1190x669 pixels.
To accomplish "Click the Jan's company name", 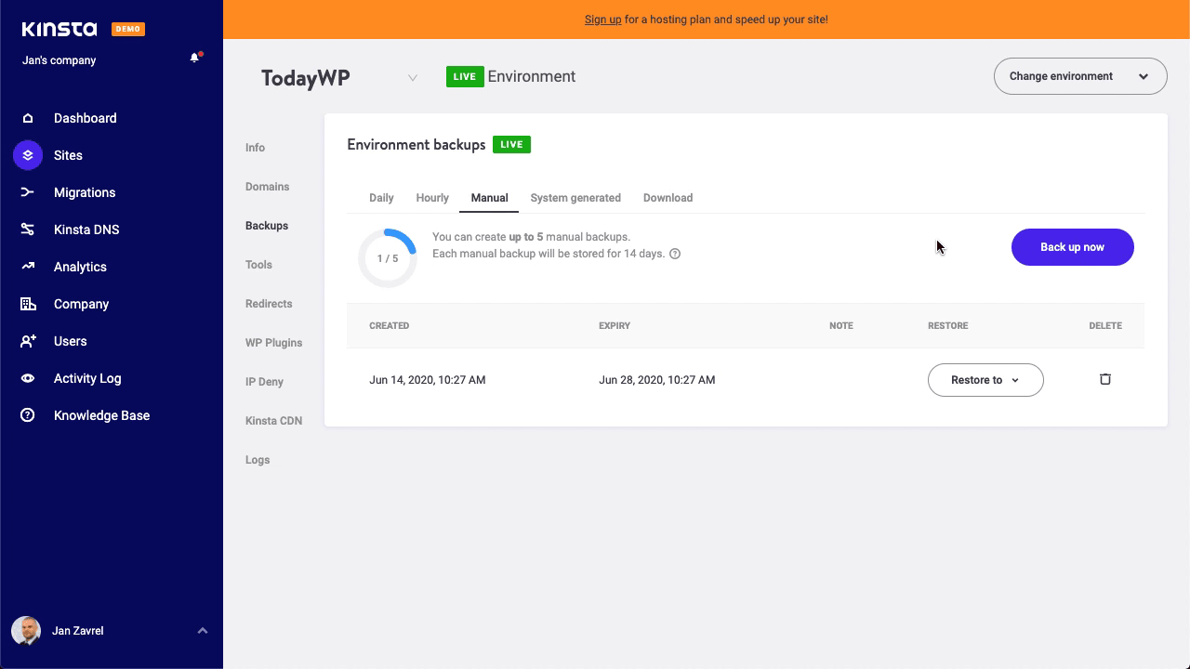I will 59,60.
